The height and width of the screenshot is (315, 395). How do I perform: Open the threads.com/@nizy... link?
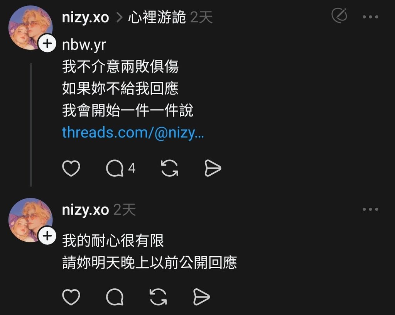133,132
